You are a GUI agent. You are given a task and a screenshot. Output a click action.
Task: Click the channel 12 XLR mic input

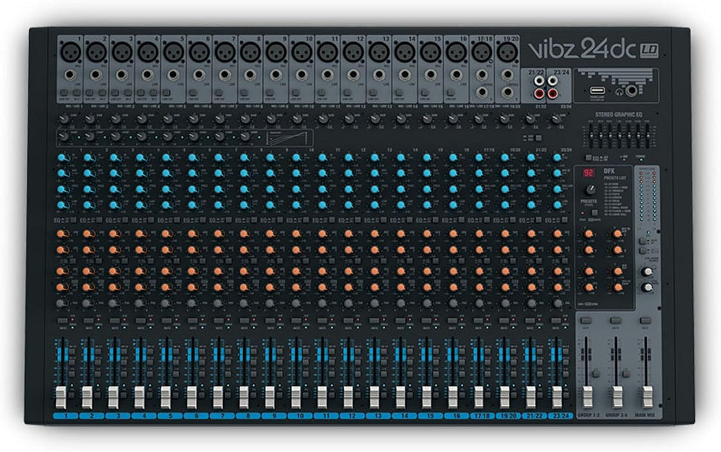click(x=353, y=51)
